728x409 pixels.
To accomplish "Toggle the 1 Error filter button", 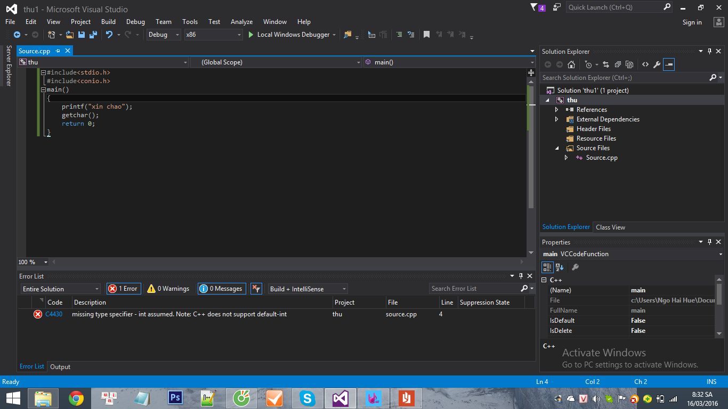I will point(124,289).
